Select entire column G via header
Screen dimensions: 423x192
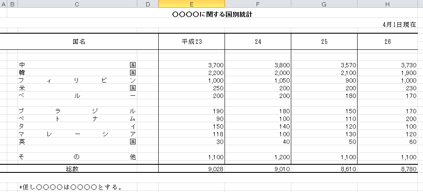click(324, 4)
